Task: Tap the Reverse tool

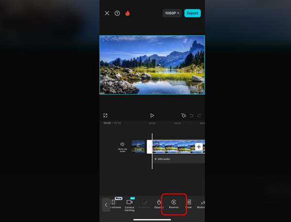Action: pyautogui.click(x=174, y=204)
